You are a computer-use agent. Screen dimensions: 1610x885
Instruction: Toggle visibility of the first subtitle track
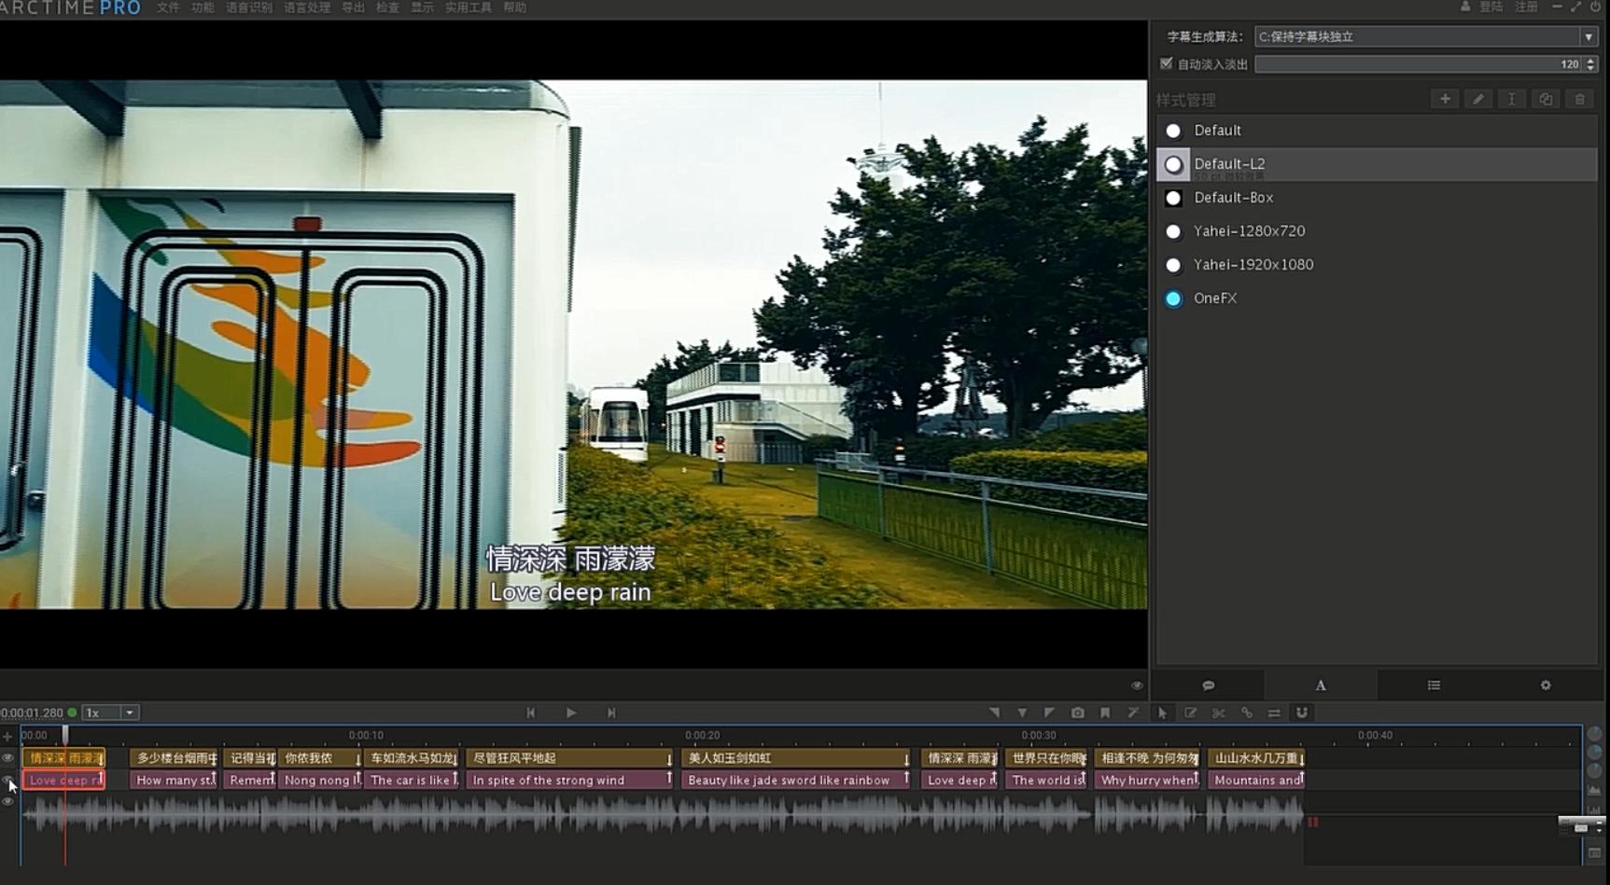(x=8, y=758)
